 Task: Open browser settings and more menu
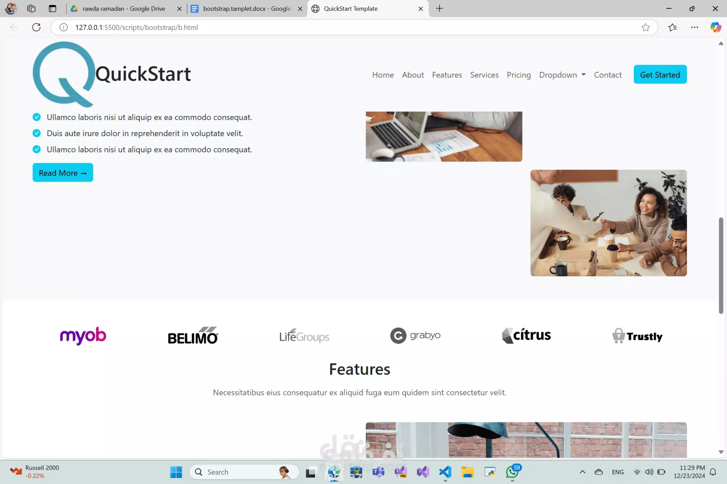694,27
